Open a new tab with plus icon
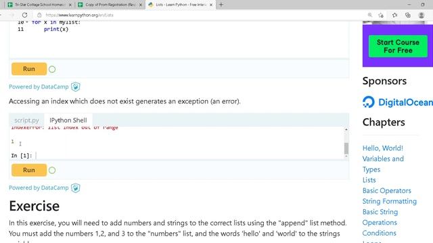The width and height of the screenshot is (433, 243). [x=221, y=5]
